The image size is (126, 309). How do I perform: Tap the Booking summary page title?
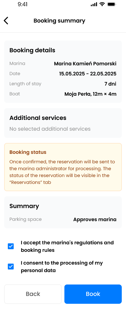click(x=59, y=21)
